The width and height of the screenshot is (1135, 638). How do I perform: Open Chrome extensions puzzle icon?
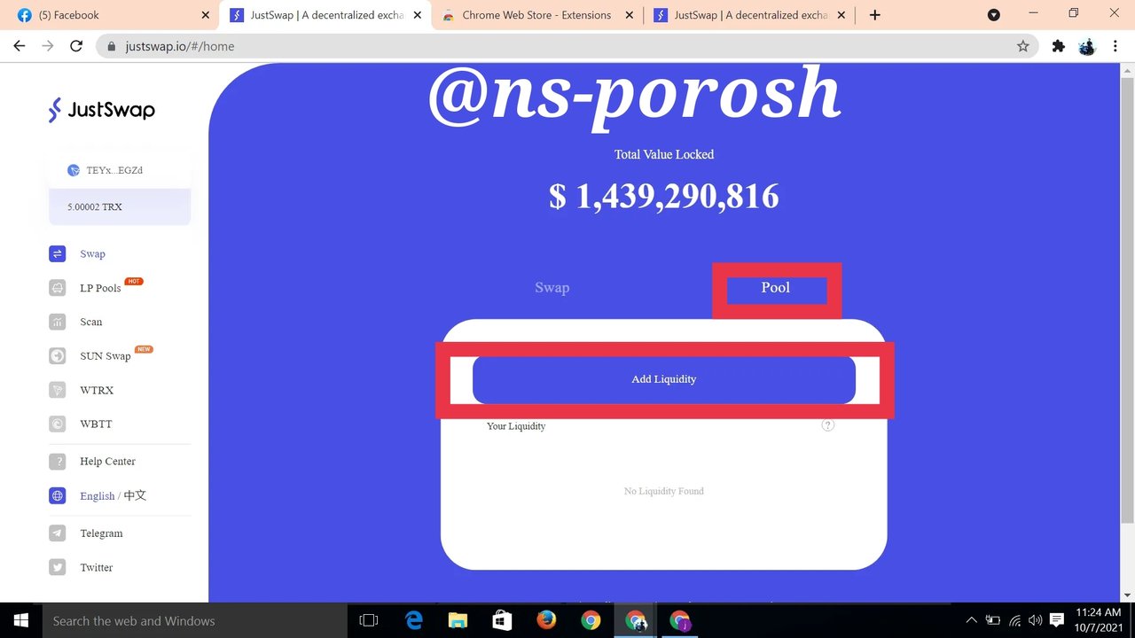pyautogui.click(x=1058, y=46)
